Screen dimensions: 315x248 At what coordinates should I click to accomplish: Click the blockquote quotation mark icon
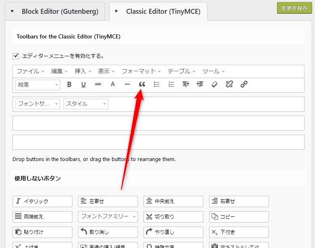142,85
